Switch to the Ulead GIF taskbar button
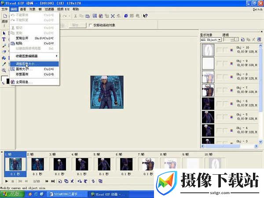 (108, 194)
